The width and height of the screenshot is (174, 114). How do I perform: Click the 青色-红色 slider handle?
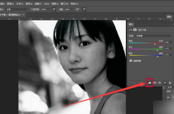click(155, 44)
